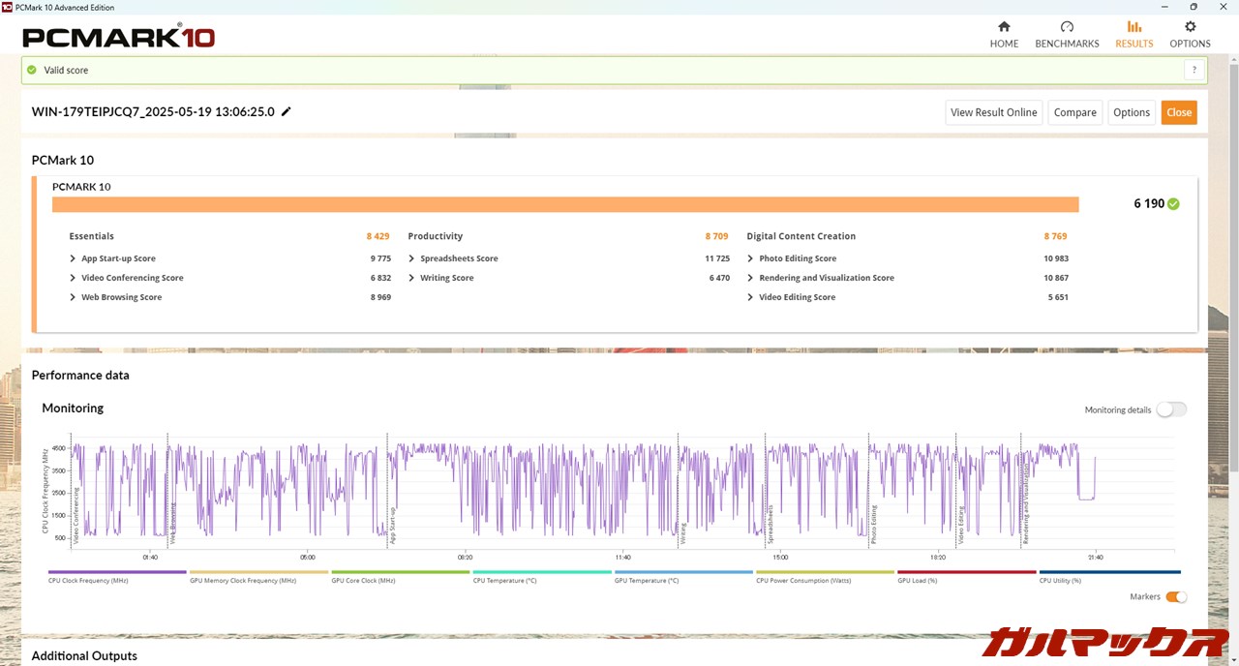
Task: Click the Web Browsing marker on chart
Action: [x=172, y=523]
